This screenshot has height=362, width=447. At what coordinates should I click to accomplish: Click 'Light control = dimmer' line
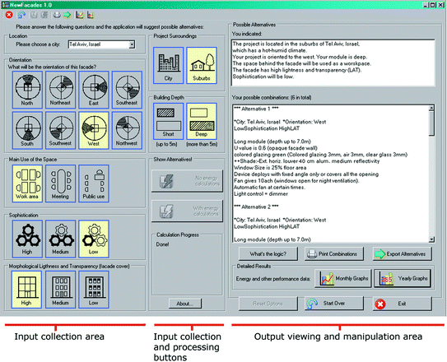point(261,194)
